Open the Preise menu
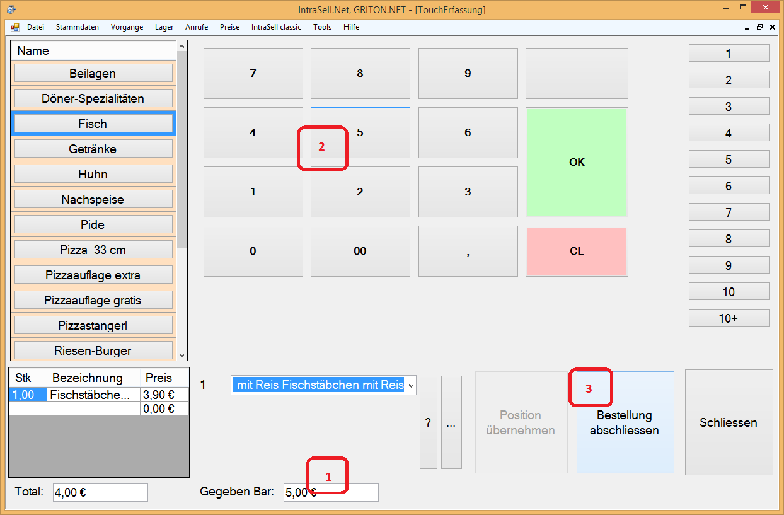Viewport: 784px width, 515px height. (229, 27)
